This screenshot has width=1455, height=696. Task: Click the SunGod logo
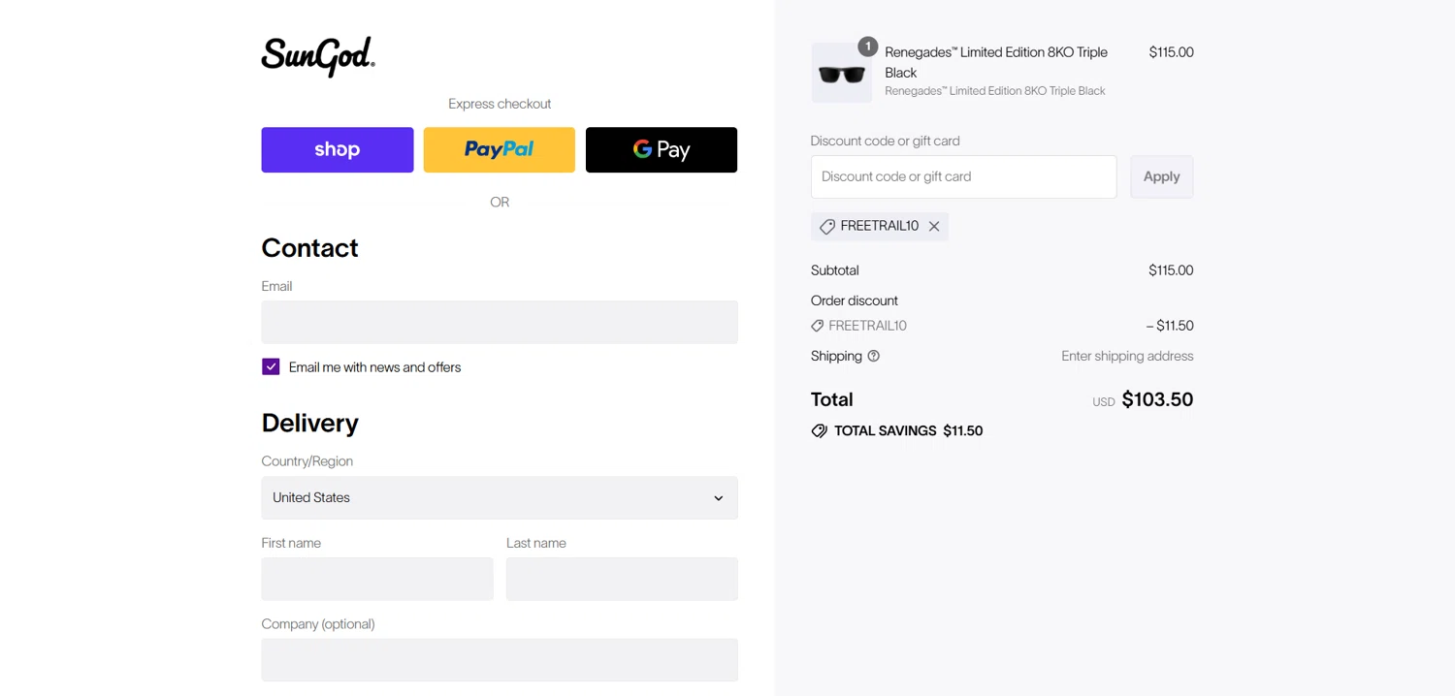(318, 56)
